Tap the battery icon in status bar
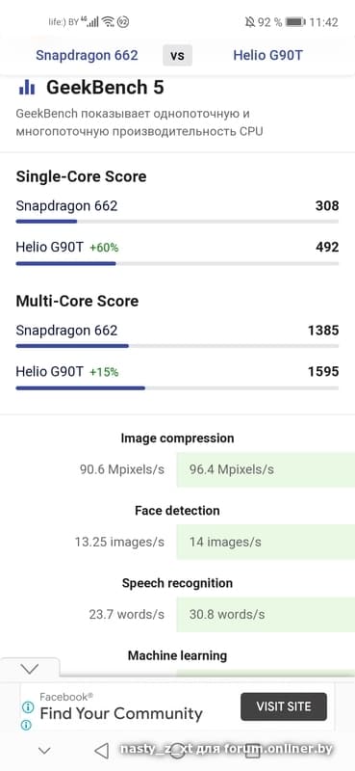This screenshot has height=771, width=355. (295, 22)
